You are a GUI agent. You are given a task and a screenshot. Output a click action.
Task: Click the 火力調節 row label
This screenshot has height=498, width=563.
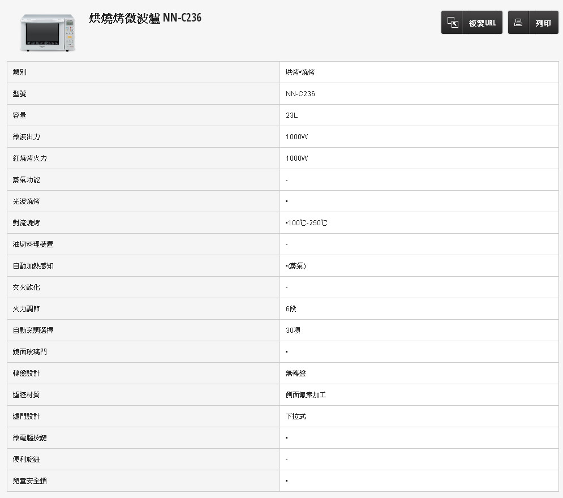[x=26, y=309]
